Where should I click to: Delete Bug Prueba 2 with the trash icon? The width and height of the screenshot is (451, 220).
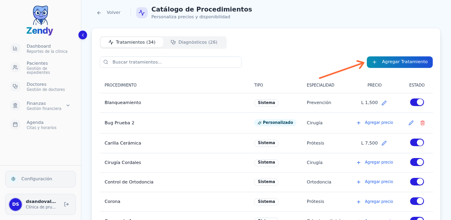tap(422, 123)
